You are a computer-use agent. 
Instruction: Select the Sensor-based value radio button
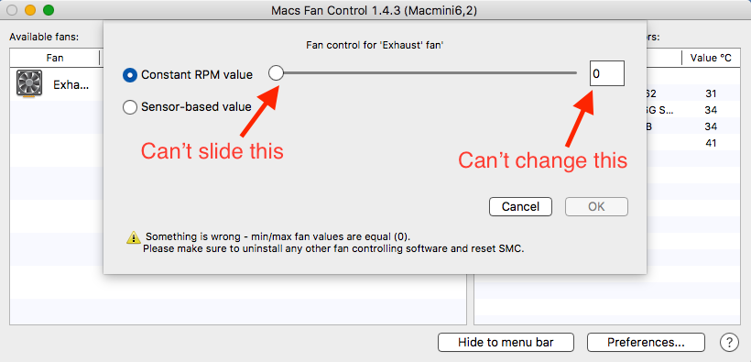[130, 107]
